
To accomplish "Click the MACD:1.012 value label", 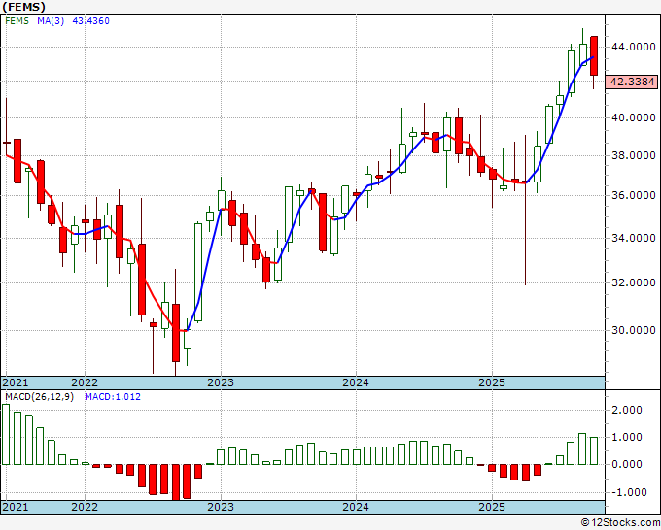I will tap(113, 397).
